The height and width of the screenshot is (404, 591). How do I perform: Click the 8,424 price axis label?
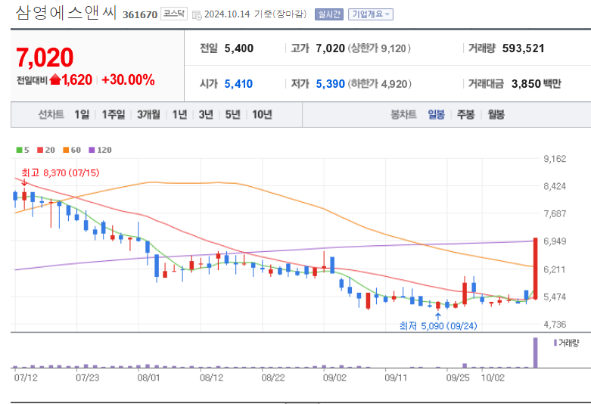click(555, 186)
